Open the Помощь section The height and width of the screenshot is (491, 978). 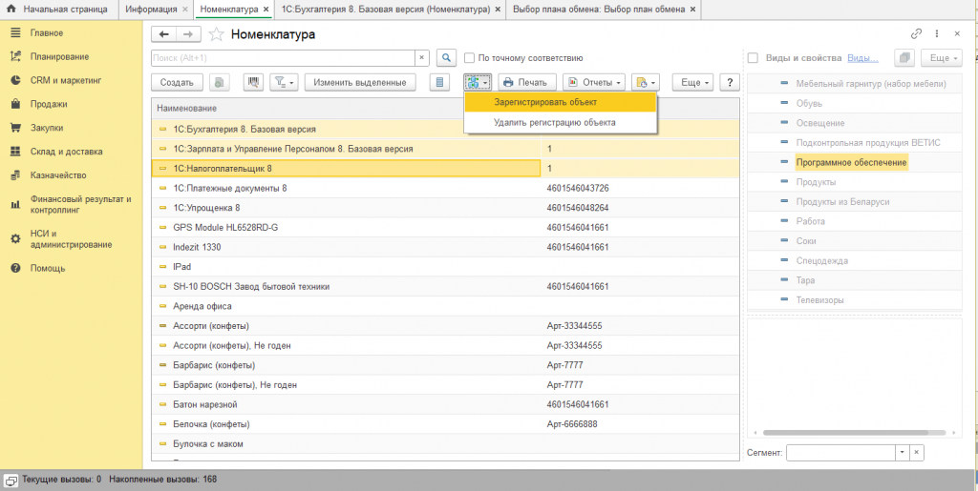pyautogui.click(x=48, y=268)
